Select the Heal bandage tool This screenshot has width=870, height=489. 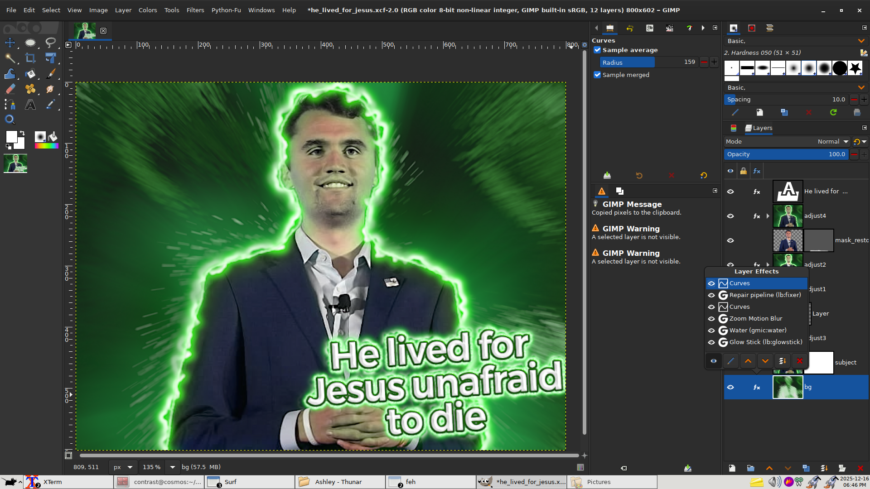pyautogui.click(x=30, y=89)
